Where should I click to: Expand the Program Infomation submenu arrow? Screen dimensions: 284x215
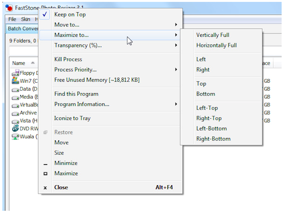point(176,104)
